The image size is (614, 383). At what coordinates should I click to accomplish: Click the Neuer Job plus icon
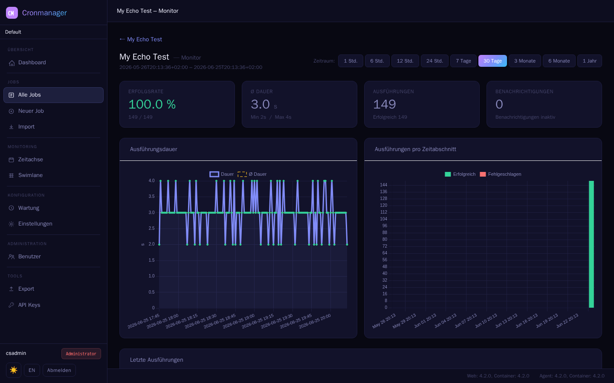point(12,111)
